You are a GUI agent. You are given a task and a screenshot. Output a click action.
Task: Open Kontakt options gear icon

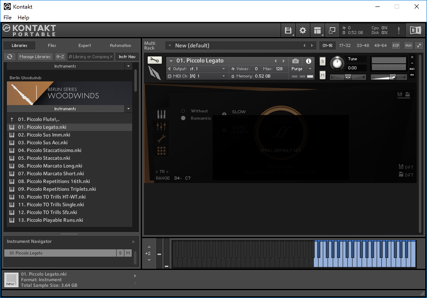click(303, 30)
